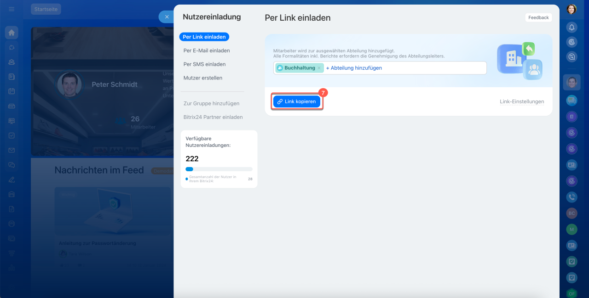589x298 pixels.
Task: Click + Abteilung hinzufügen link
Action: tap(354, 68)
